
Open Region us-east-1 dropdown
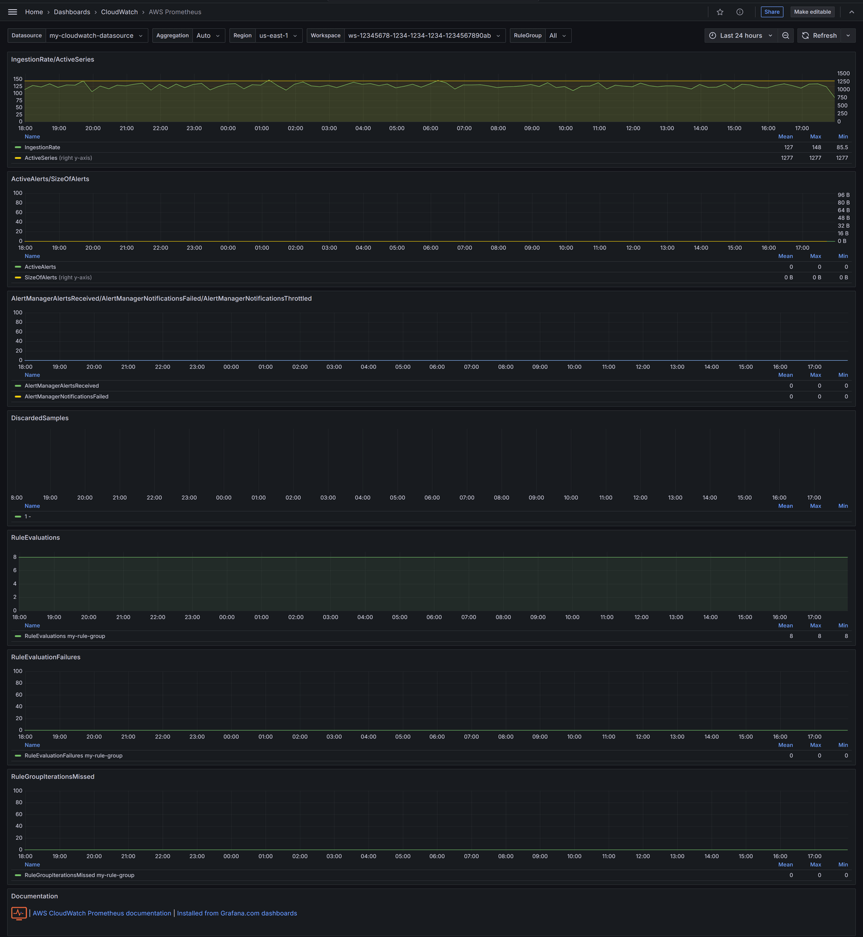point(278,36)
